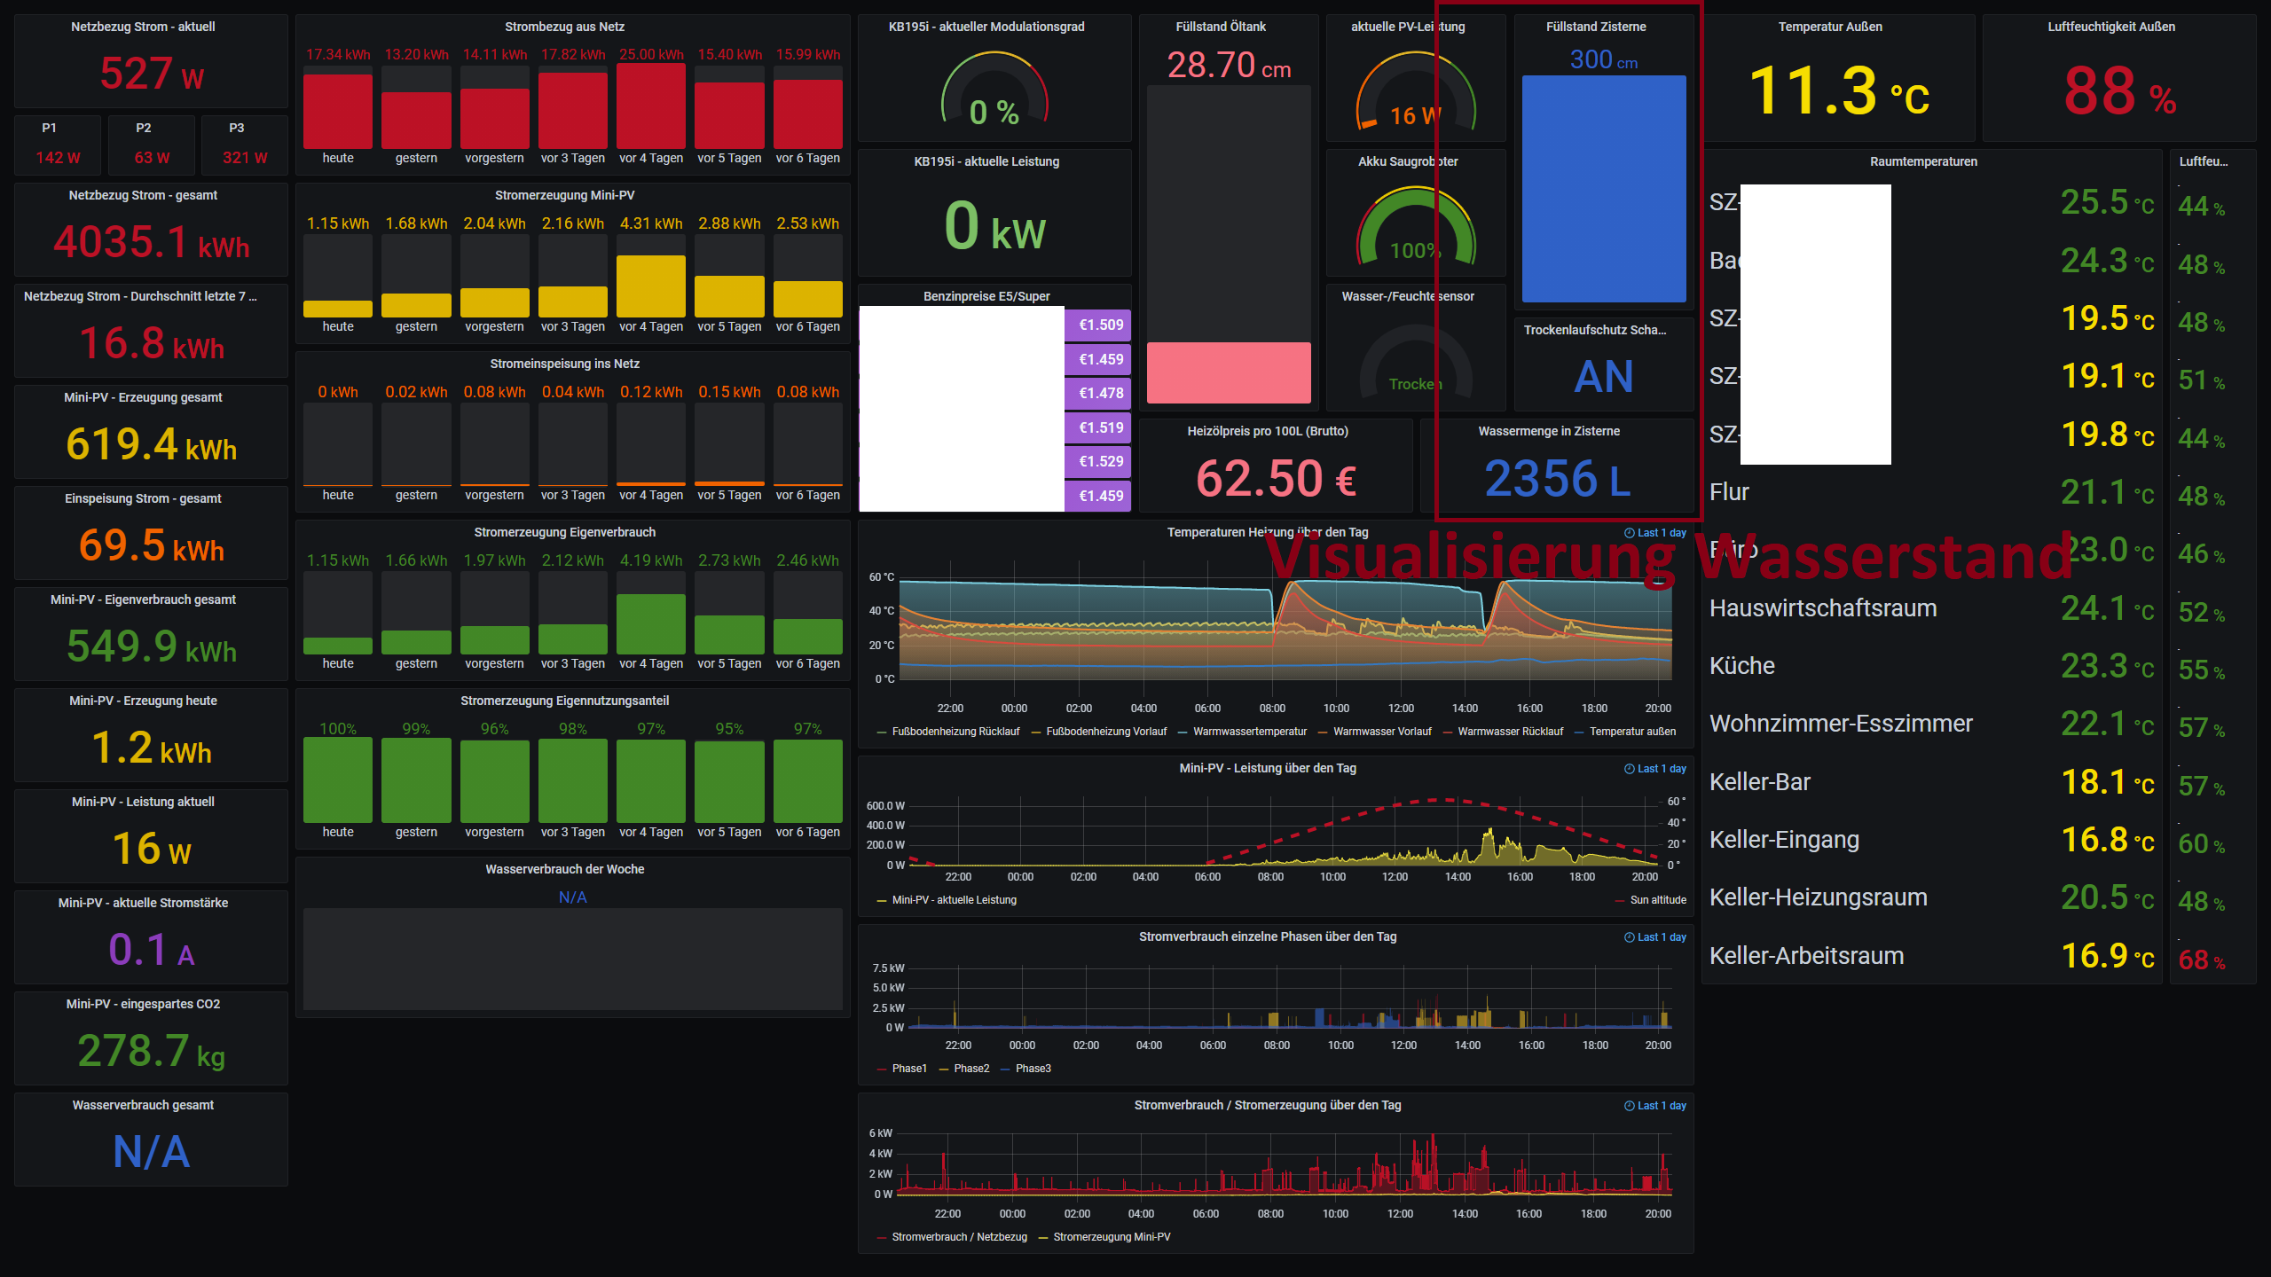Click the €1.478 fuel price cell

1098,394
